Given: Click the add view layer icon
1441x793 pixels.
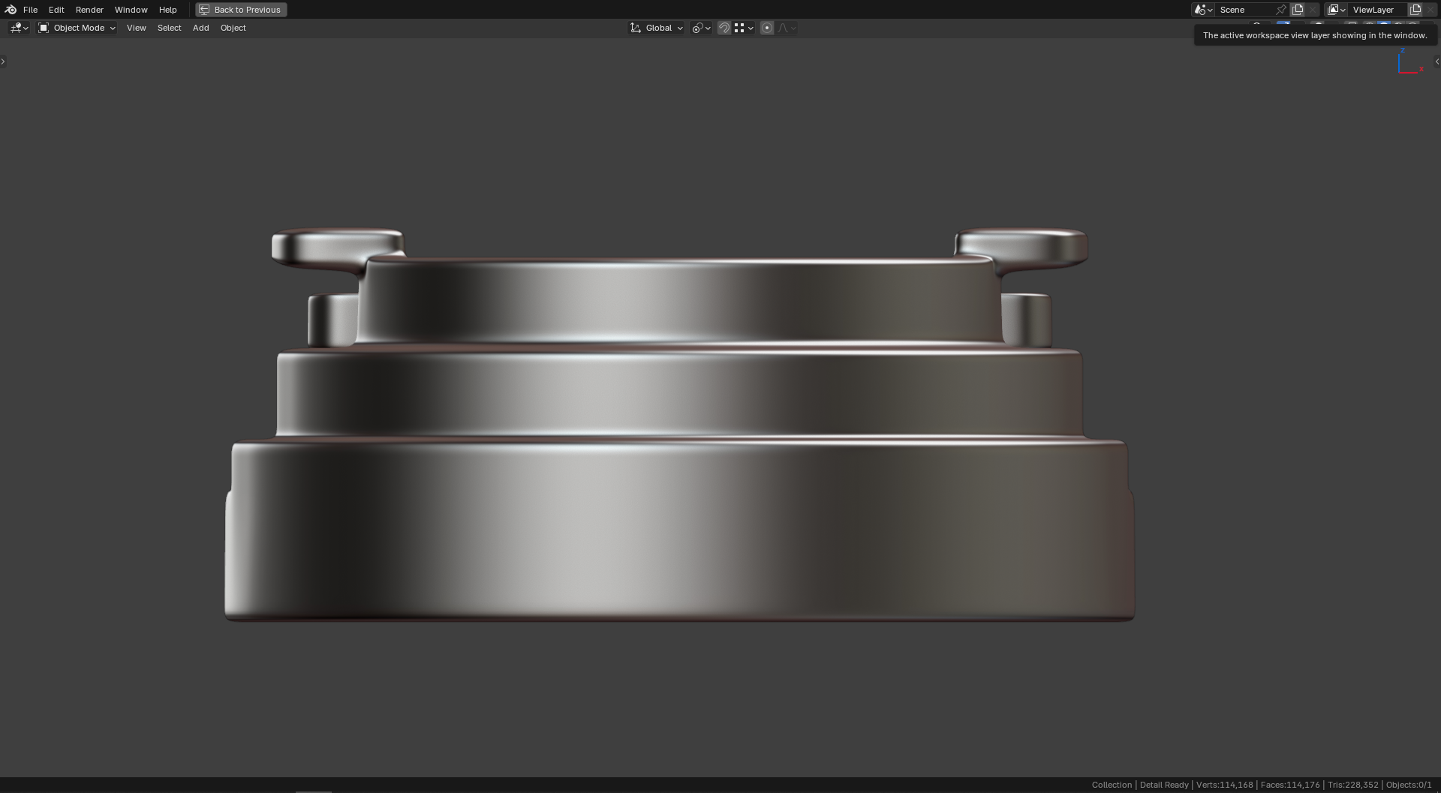Looking at the screenshot, I should click(1415, 10).
